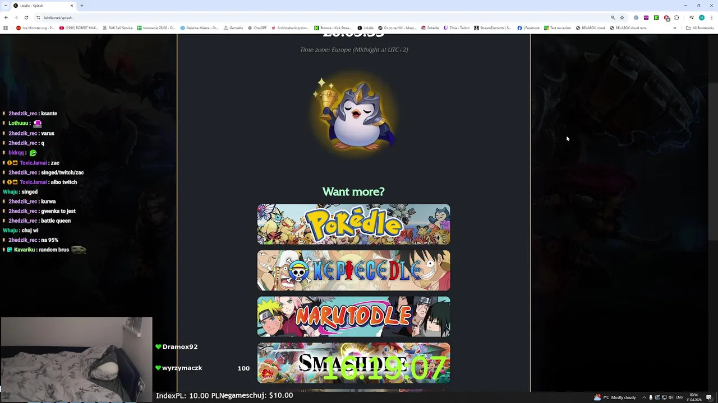Open Test na rasizm bookmark

[558, 28]
